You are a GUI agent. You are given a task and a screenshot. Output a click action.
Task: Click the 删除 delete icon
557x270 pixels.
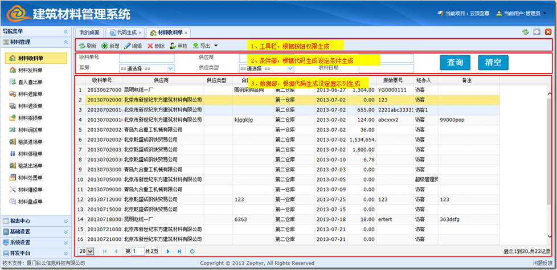pyautogui.click(x=150, y=46)
